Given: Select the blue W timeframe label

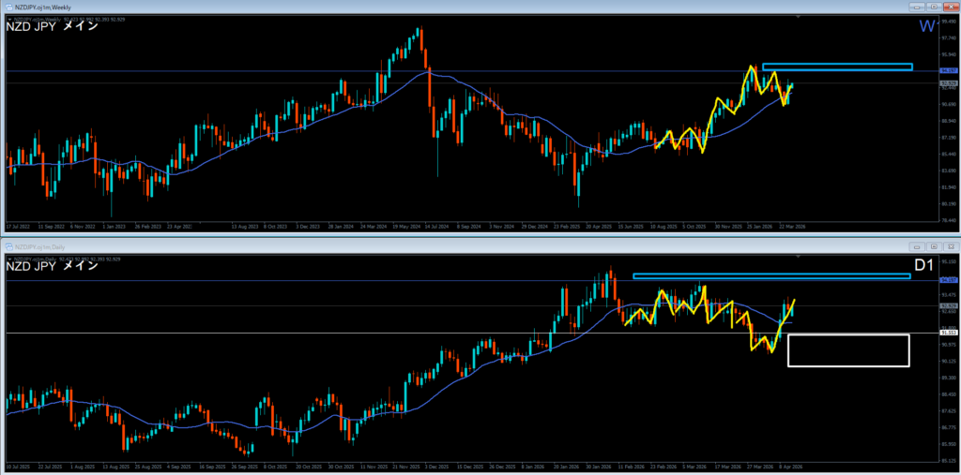Looking at the screenshot, I should click(926, 26).
